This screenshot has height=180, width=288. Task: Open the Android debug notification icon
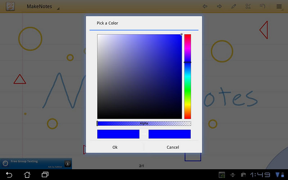coord(233,175)
